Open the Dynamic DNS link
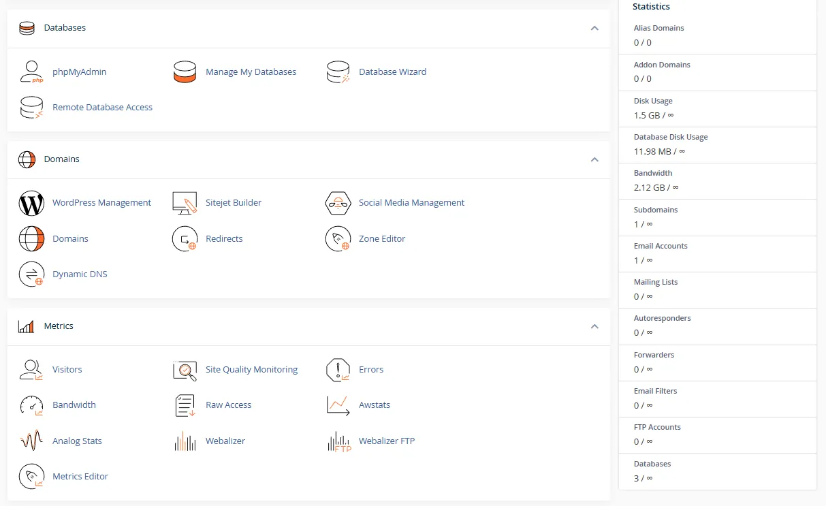This screenshot has height=506, width=826. pyautogui.click(x=80, y=274)
